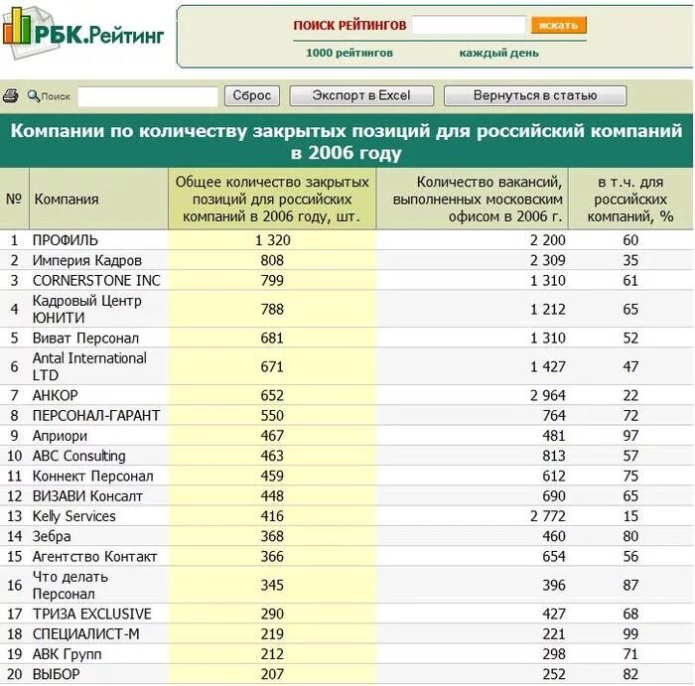Click the value 1 320 for ПРОФИЛЬ
Screen dimensions: 695x686
(x=272, y=240)
